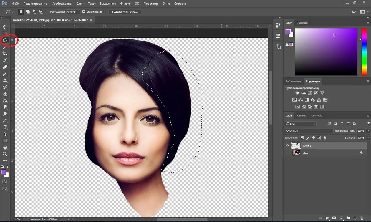371x222 pixels.
Task: Click the Выделение и маска button
Action: tap(125, 12)
